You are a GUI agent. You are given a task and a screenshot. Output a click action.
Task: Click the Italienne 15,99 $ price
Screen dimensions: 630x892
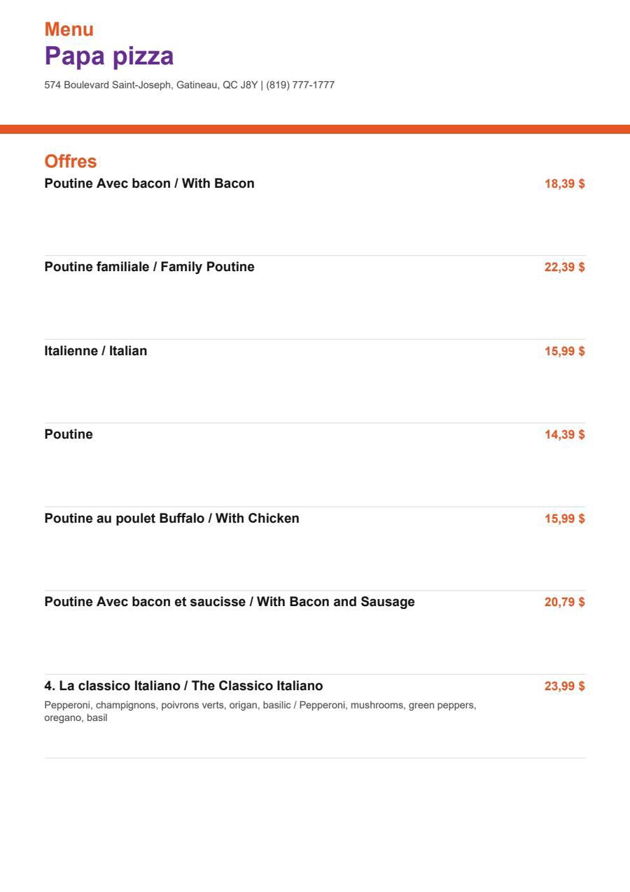(x=565, y=351)
